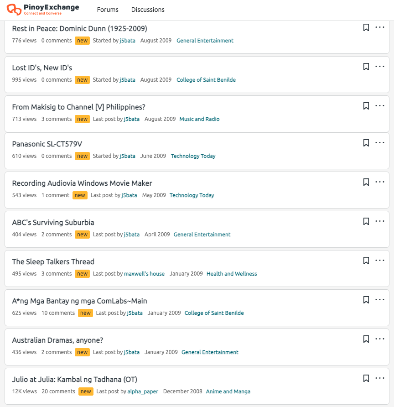Screen dimensions: 394x407
Task: Open ABC's Surviving Suburbia thread title
Action: tap(53, 223)
